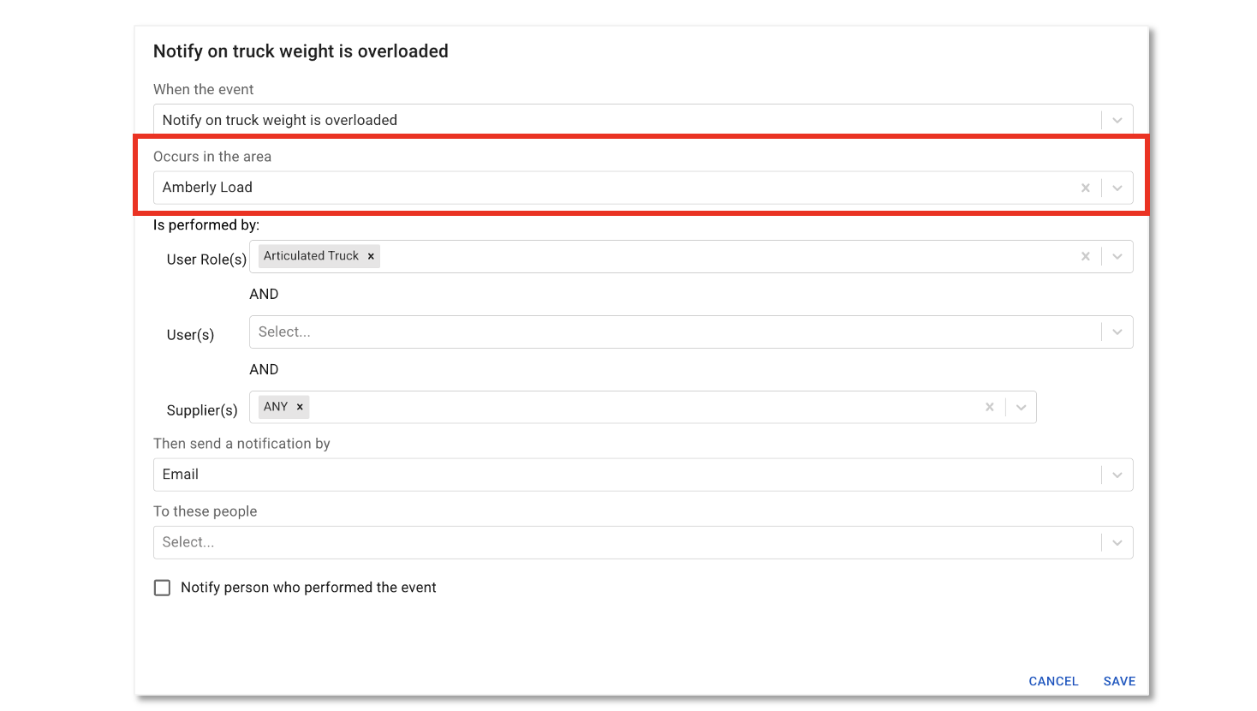1257x711 pixels.
Task: Open the To these people chevron
Action: pyautogui.click(x=1116, y=541)
